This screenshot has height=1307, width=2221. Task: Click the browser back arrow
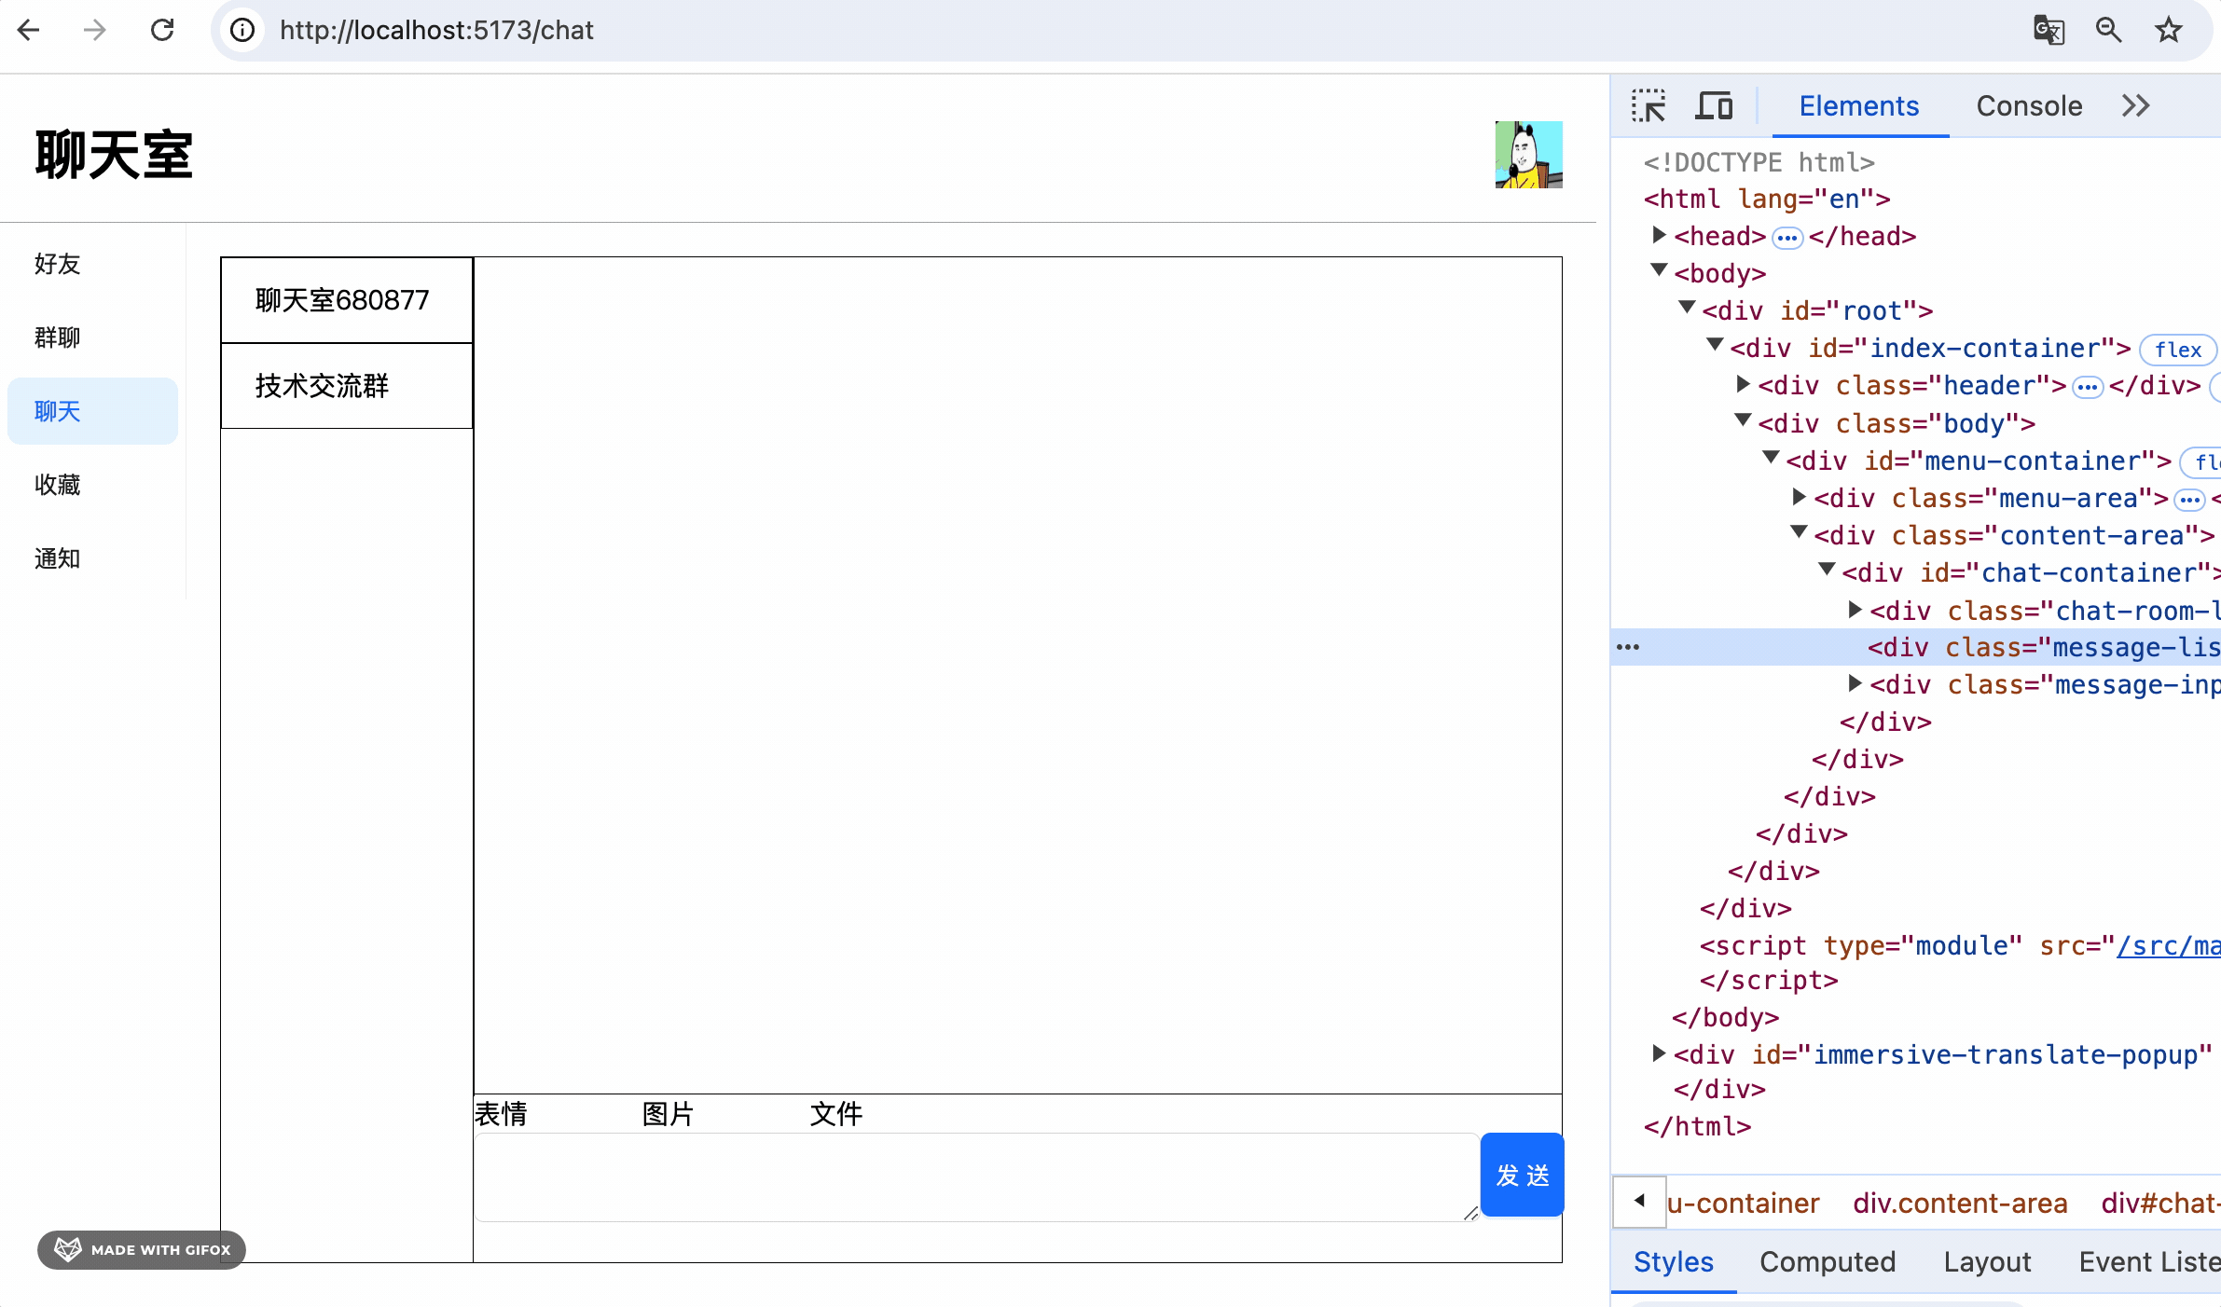click(x=29, y=30)
